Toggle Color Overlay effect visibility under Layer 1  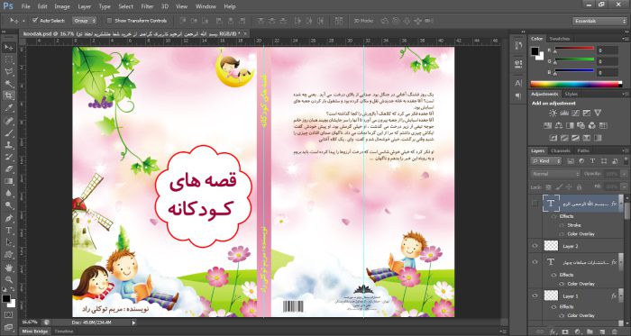tap(562, 316)
